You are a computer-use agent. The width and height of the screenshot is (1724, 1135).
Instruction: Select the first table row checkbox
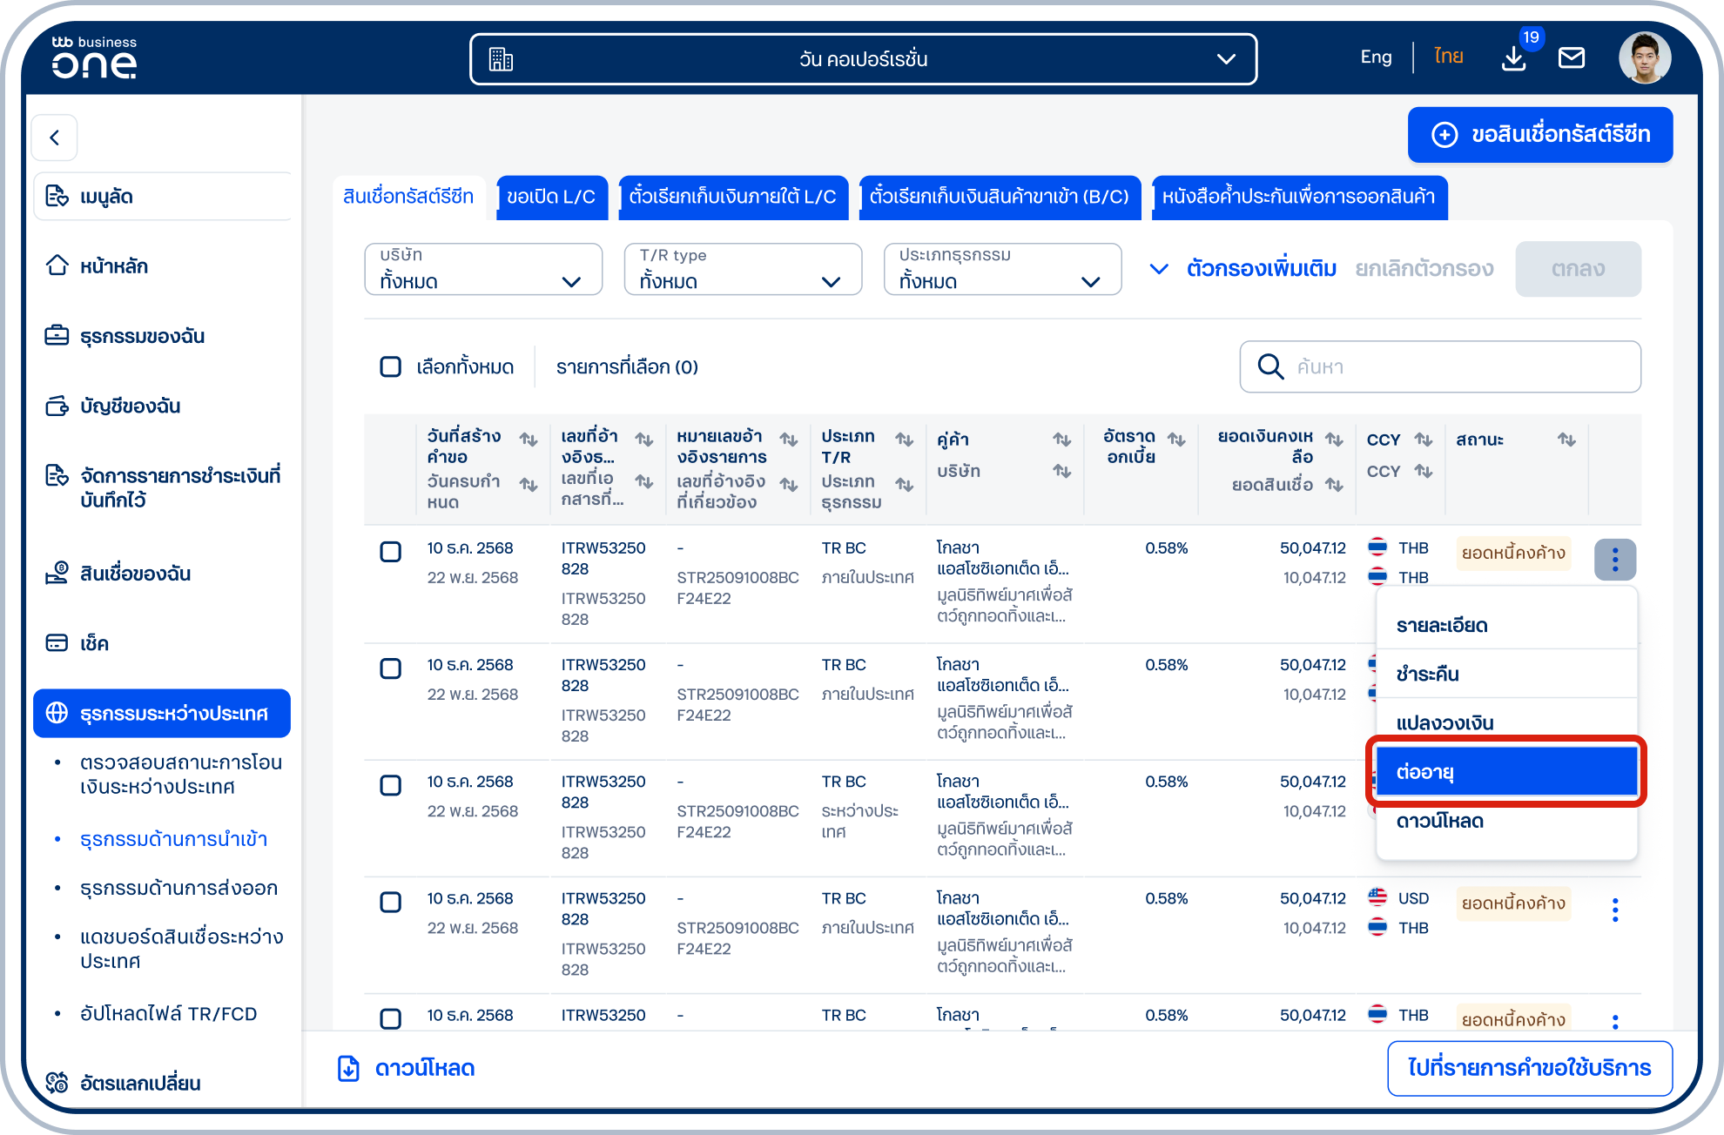(x=391, y=552)
